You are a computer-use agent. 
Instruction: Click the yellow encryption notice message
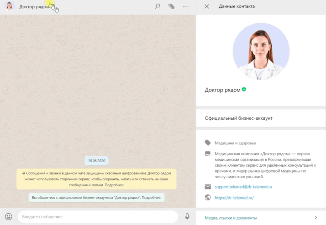(x=96, y=179)
